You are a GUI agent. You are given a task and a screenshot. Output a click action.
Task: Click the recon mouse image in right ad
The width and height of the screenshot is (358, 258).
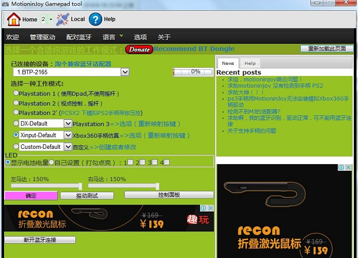click(265, 194)
